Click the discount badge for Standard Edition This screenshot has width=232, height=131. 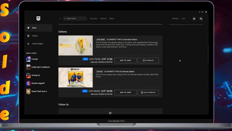click(86, 59)
